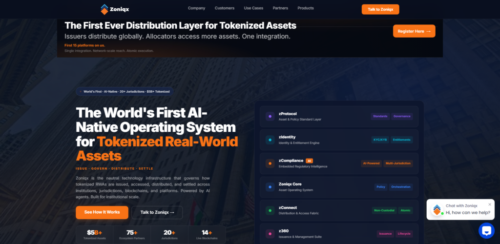Viewport: 500px width, 244px height.
Task: Click the KYC/KYB tag on zIdentity
Action: pos(380,140)
